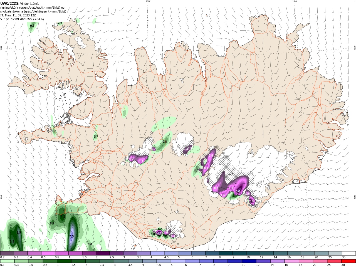356x267 pixels.
Task: Click the 1.2 rain value on peninsula
Action: [x=63, y=216]
